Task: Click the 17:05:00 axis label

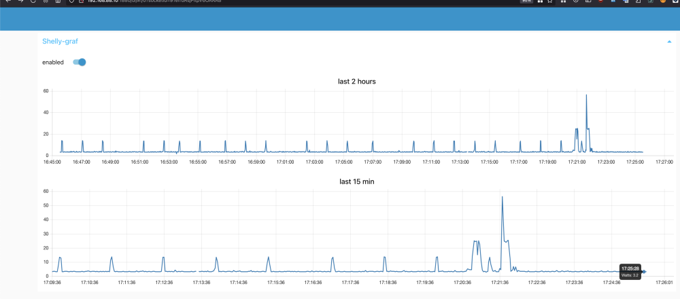Action: 343,162
